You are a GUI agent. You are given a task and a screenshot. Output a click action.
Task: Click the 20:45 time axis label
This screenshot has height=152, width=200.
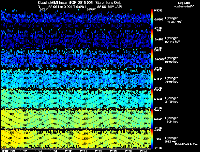coord(143,151)
